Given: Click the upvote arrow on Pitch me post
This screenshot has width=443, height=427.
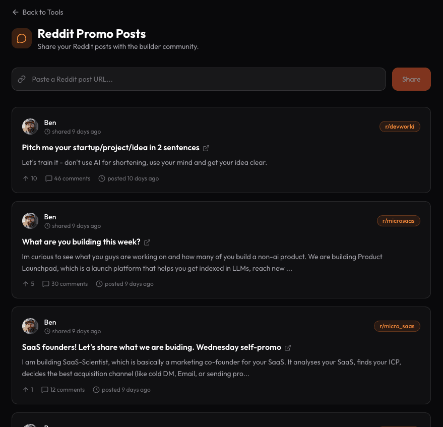Looking at the screenshot, I should point(26,178).
